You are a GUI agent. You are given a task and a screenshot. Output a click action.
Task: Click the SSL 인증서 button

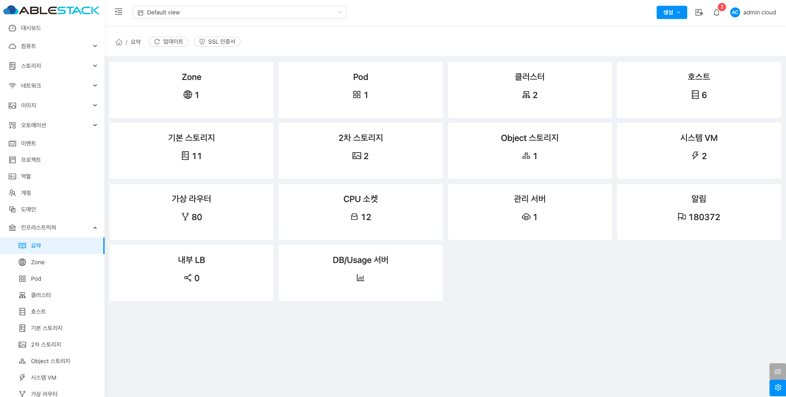(217, 42)
